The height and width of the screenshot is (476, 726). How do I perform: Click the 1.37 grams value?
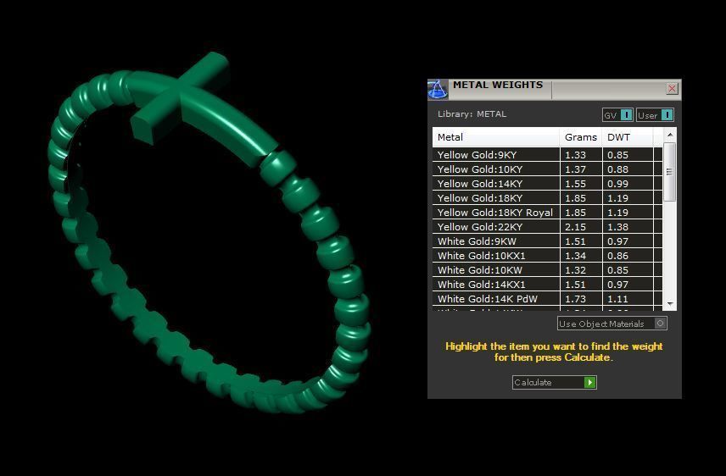(x=576, y=169)
